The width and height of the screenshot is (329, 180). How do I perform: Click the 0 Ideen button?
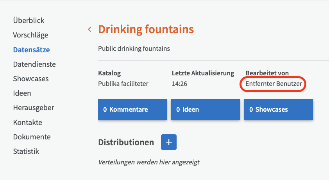pos(206,109)
